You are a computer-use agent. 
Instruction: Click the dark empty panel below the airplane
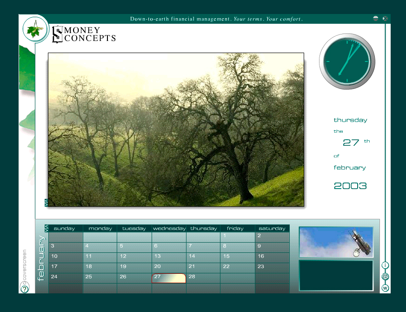[x=336, y=276]
